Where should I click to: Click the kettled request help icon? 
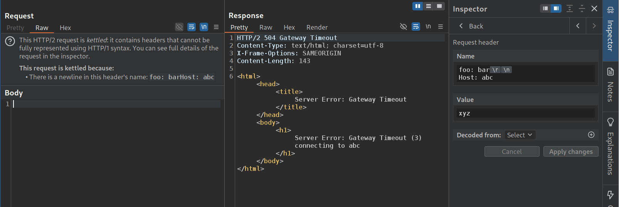pos(10,41)
